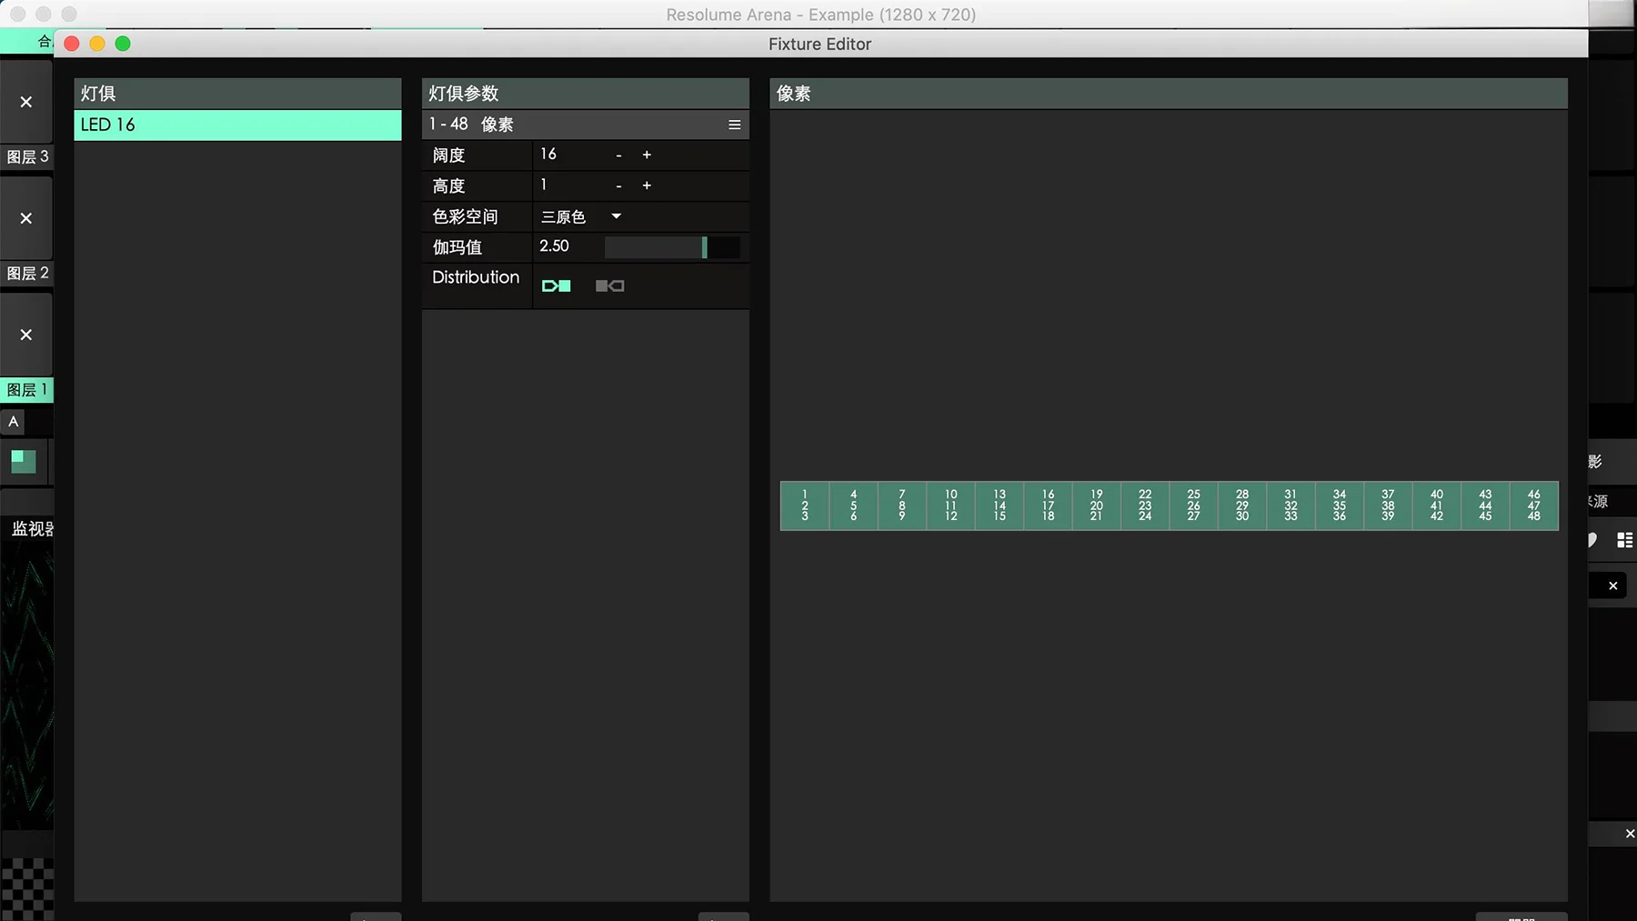Screen dimensions: 1637x921
Task: Click the X button above 图层 3
Action: (26, 102)
